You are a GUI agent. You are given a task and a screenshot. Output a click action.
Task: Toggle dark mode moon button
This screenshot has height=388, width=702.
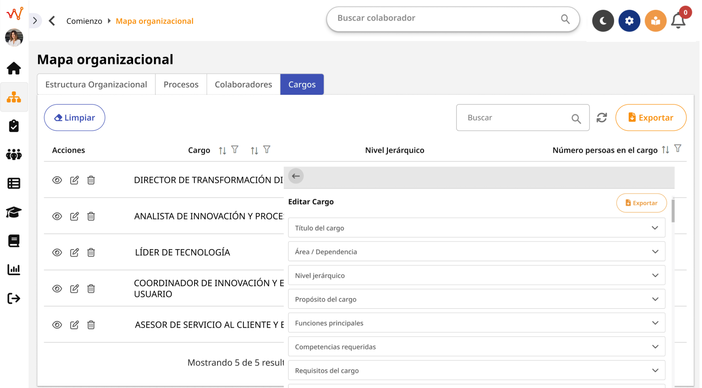click(603, 21)
